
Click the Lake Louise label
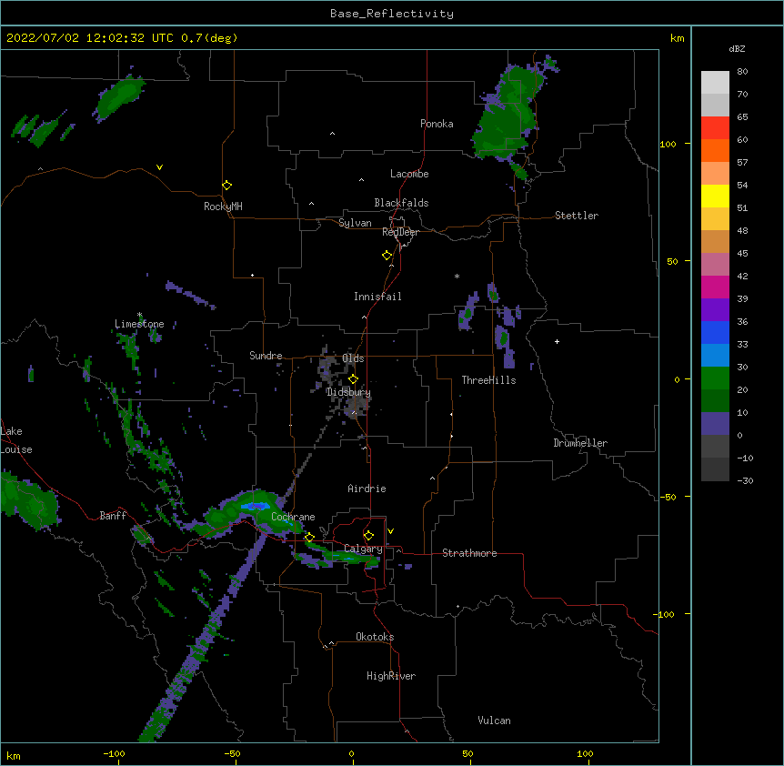16,440
